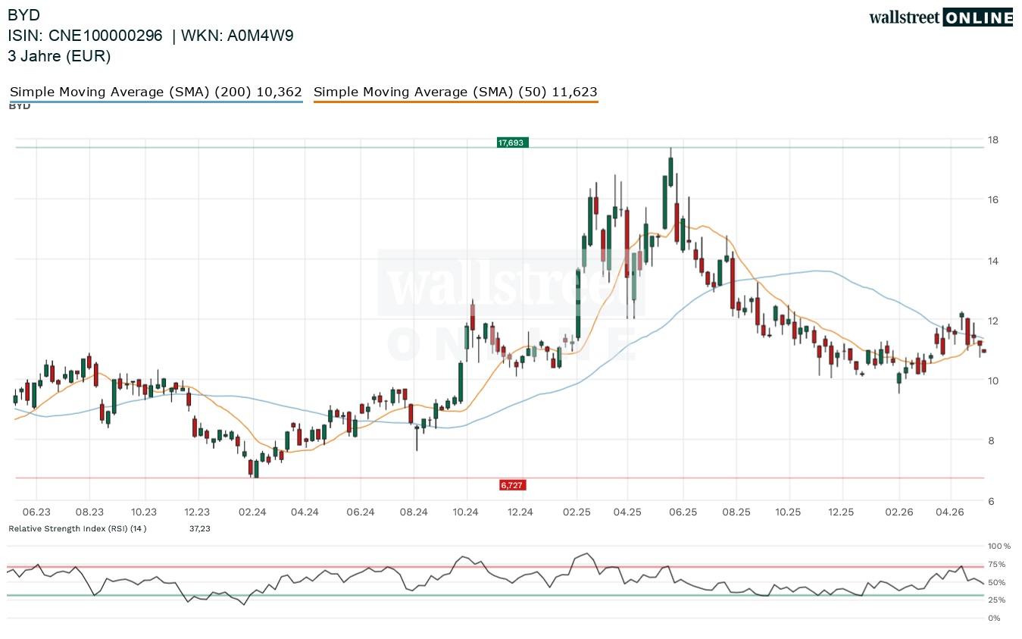Image resolution: width=1022 pixels, height=639 pixels.
Task: Click the 02.24 date axis label
Action: pos(252,512)
